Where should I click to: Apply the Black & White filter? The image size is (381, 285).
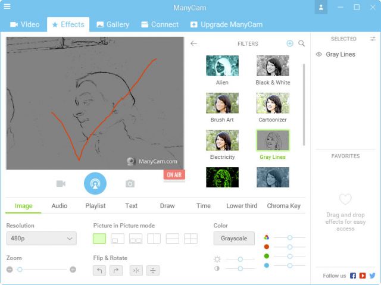(x=273, y=66)
